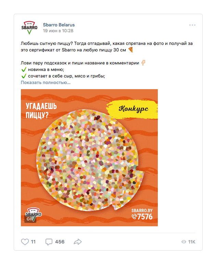Viewport: 216px width, 264px height.
Task: Click the 456 comments count
Action: point(60,242)
